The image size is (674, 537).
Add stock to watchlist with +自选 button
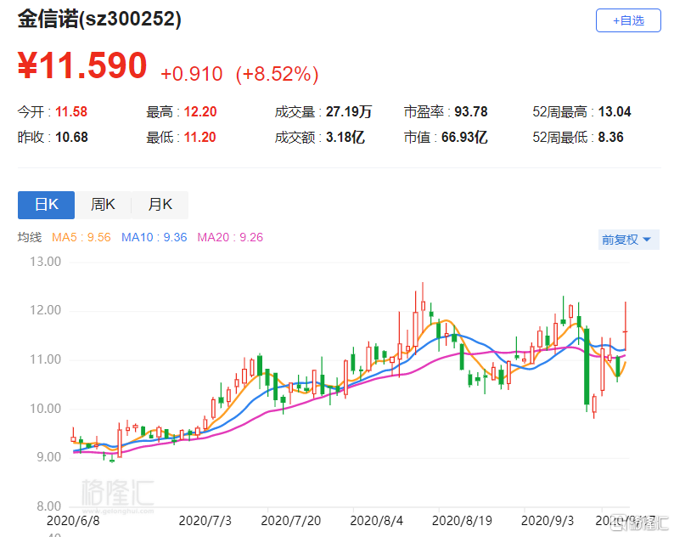point(628,20)
